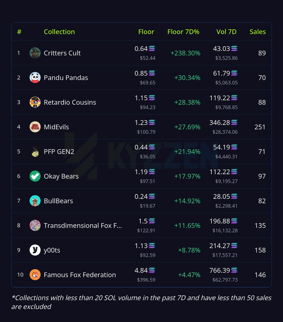Click the Okay Bears green checkmark icon

(35, 176)
